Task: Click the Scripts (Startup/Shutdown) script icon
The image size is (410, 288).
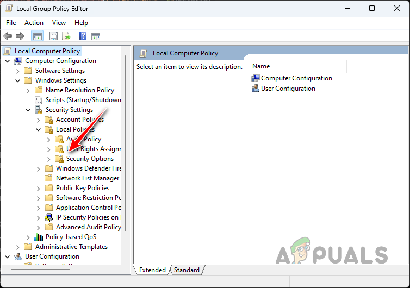Action: (39, 100)
